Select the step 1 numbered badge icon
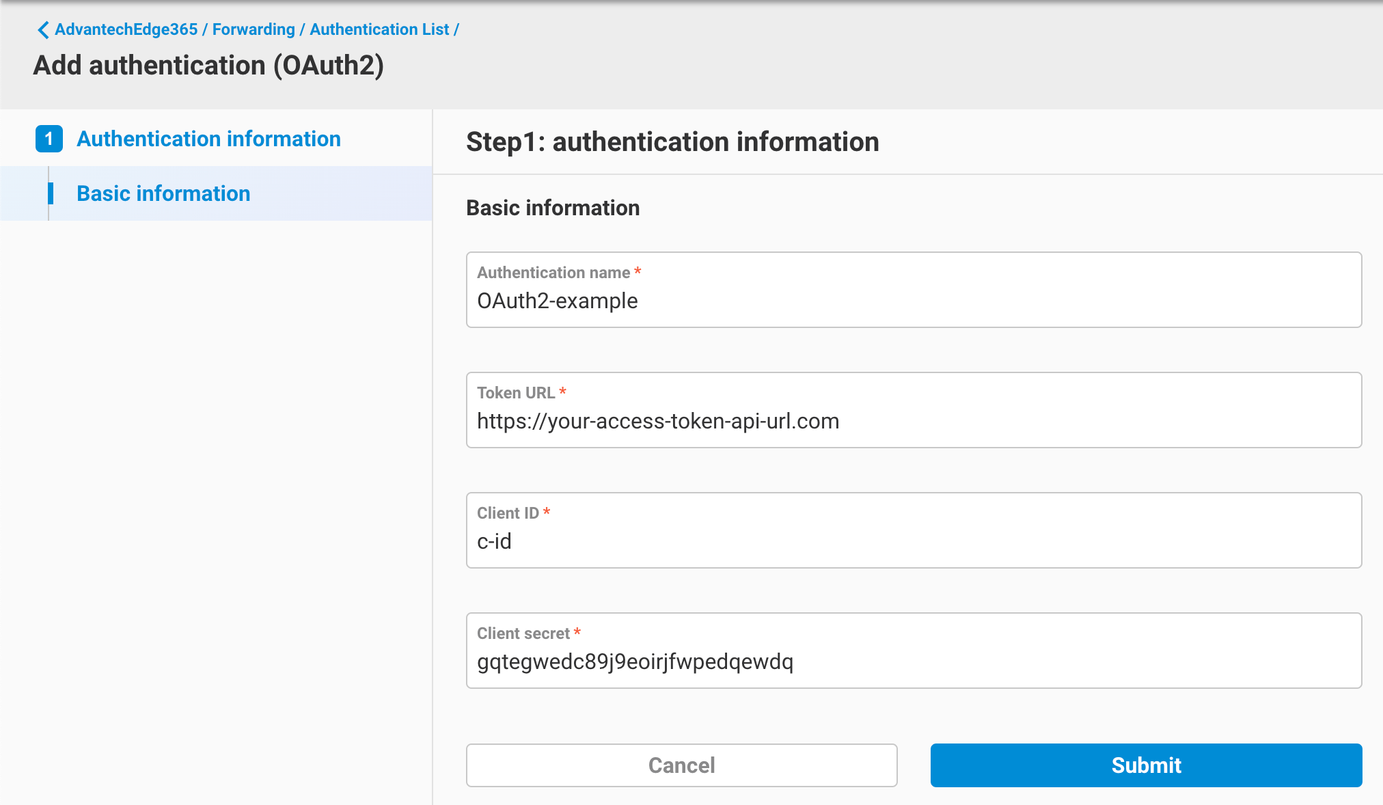The width and height of the screenshot is (1383, 805). coord(49,139)
